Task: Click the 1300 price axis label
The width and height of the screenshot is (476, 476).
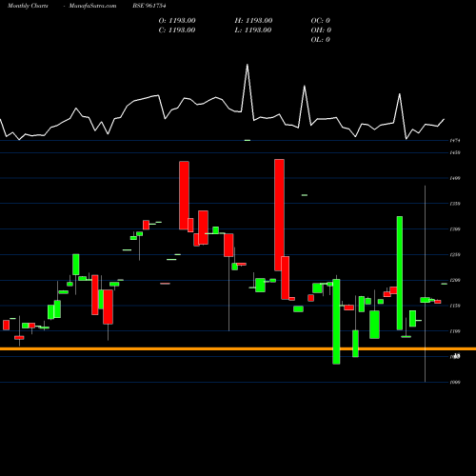Action: tap(455, 229)
